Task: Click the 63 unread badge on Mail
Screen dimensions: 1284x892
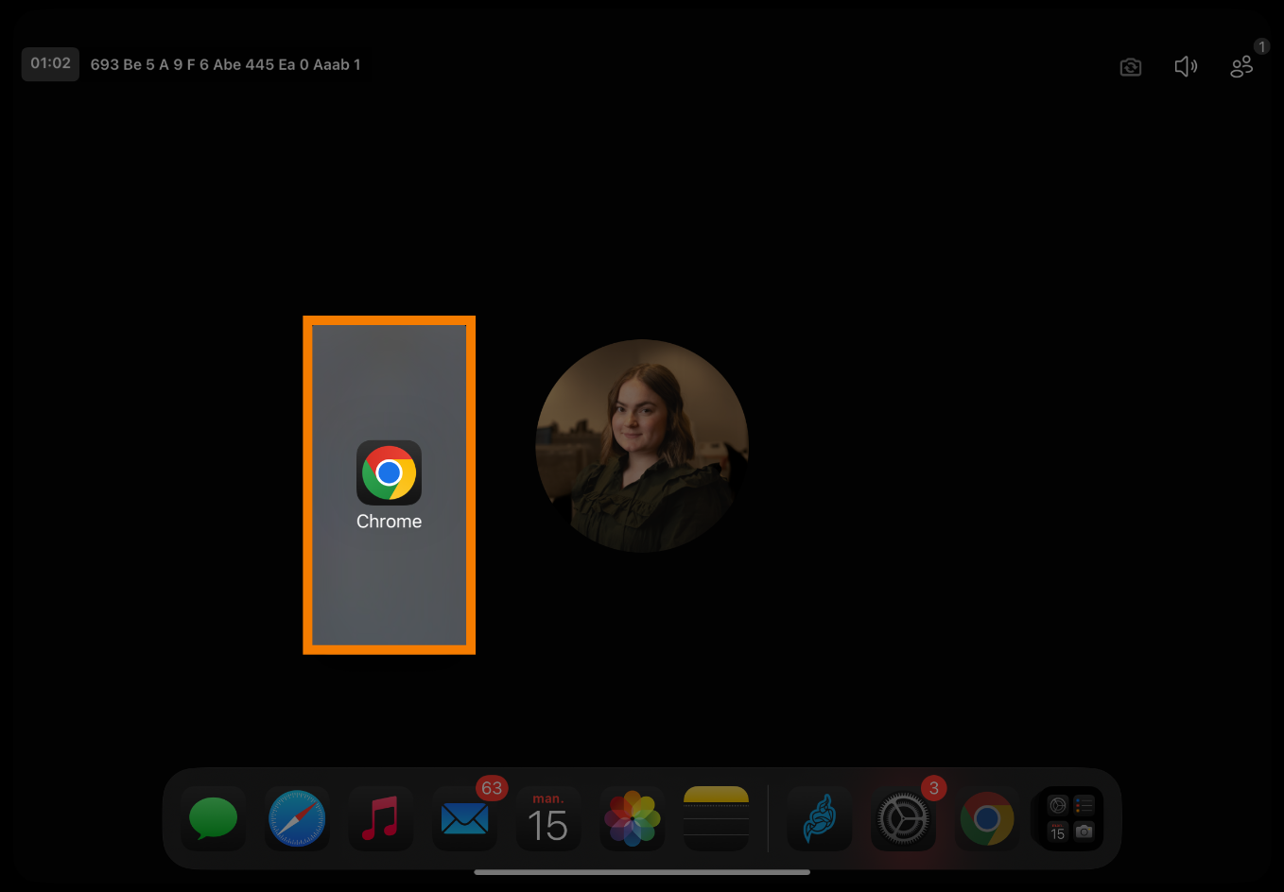Action: [492, 788]
